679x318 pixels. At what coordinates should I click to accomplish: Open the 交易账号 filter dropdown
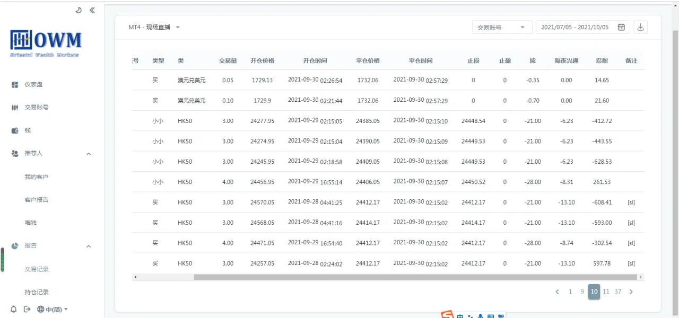[x=502, y=28]
